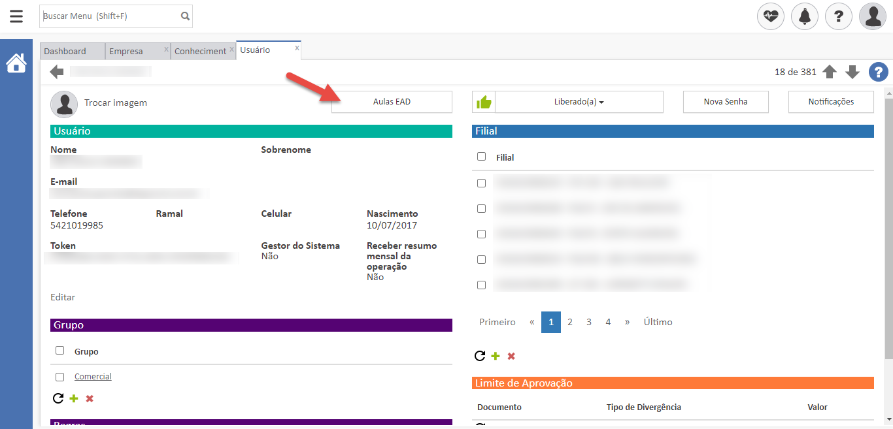Focus the Buscar Menu search field

pos(109,16)
